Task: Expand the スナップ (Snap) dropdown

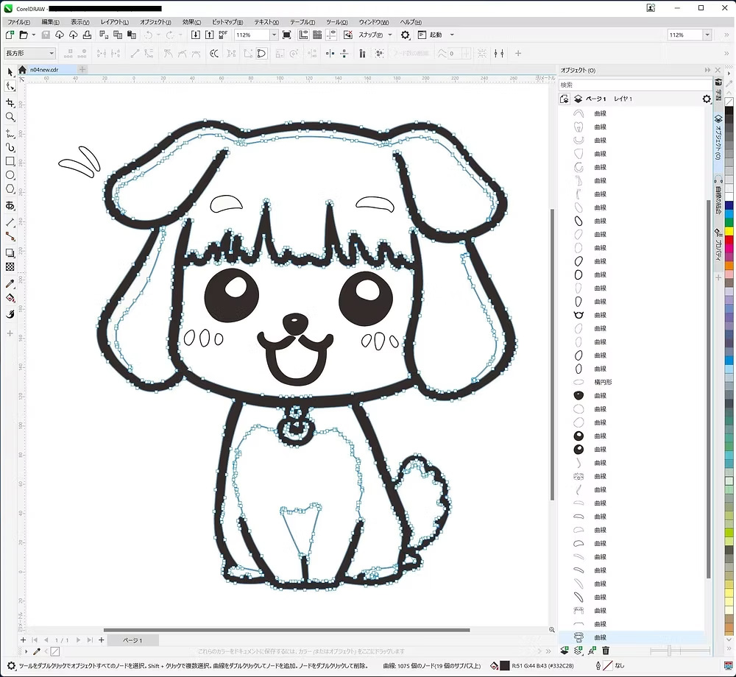Action: coord(389,35)
